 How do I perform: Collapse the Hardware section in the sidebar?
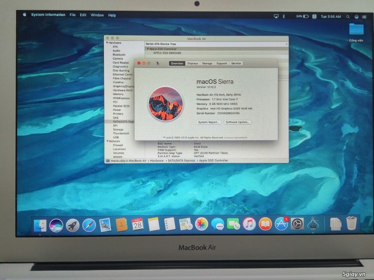107,43
